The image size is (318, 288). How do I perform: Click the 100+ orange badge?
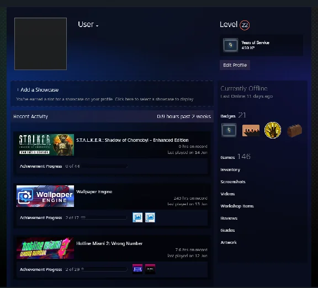(251, 131)
